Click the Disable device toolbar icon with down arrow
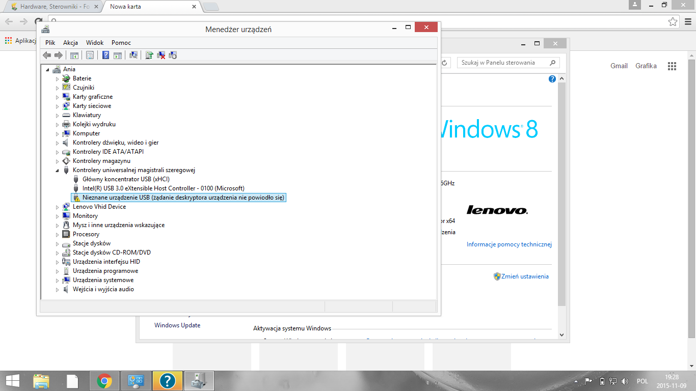The image size is (696, 391). [x=173, y=55]
